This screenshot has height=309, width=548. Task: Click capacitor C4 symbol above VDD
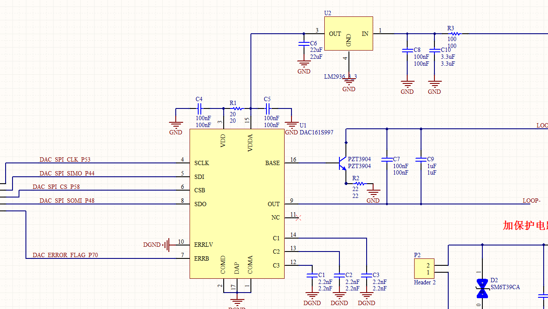click(200, 108)
